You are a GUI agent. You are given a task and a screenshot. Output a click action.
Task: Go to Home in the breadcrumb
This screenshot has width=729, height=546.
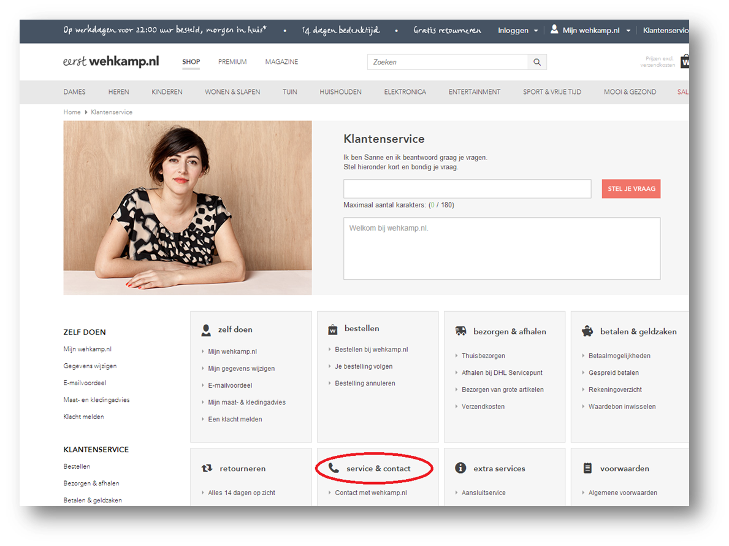tap(72, 112)
